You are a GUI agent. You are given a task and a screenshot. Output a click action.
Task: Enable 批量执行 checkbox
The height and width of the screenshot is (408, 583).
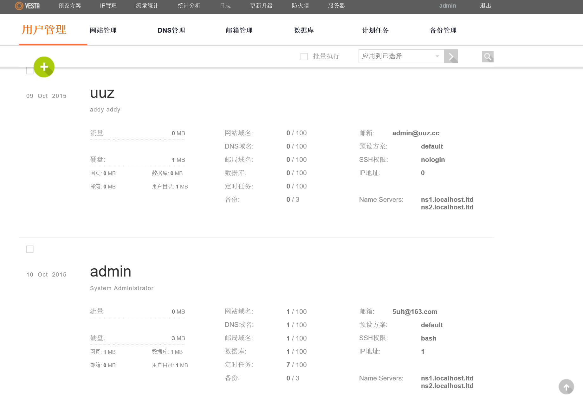click(304, 56)
